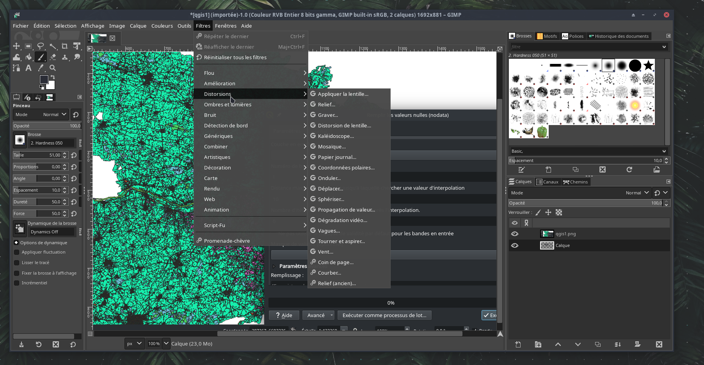Select the Eraser tool

pos(53,57)
